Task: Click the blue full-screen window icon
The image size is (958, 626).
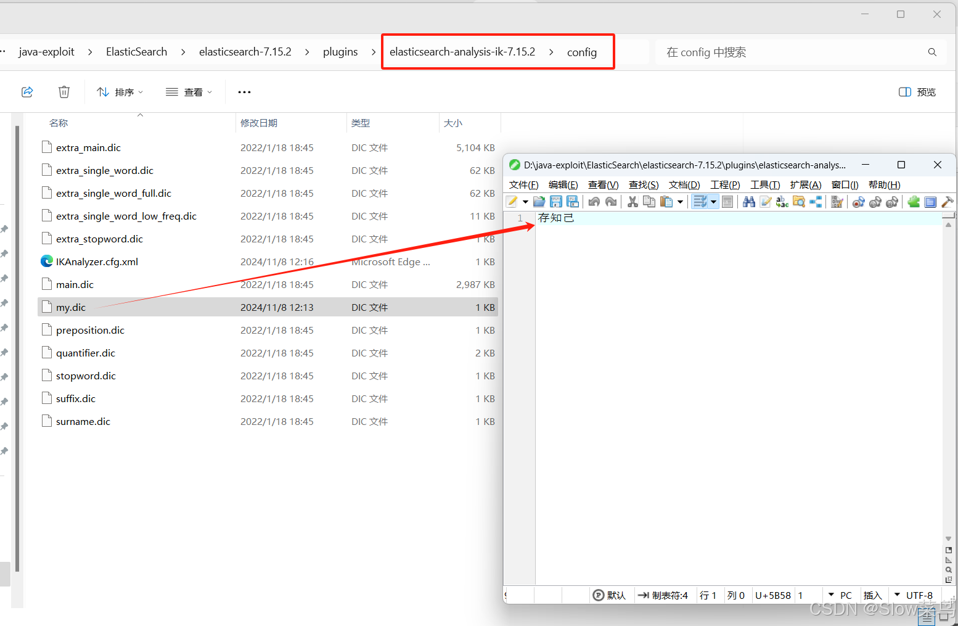Action: coord(930,202)
